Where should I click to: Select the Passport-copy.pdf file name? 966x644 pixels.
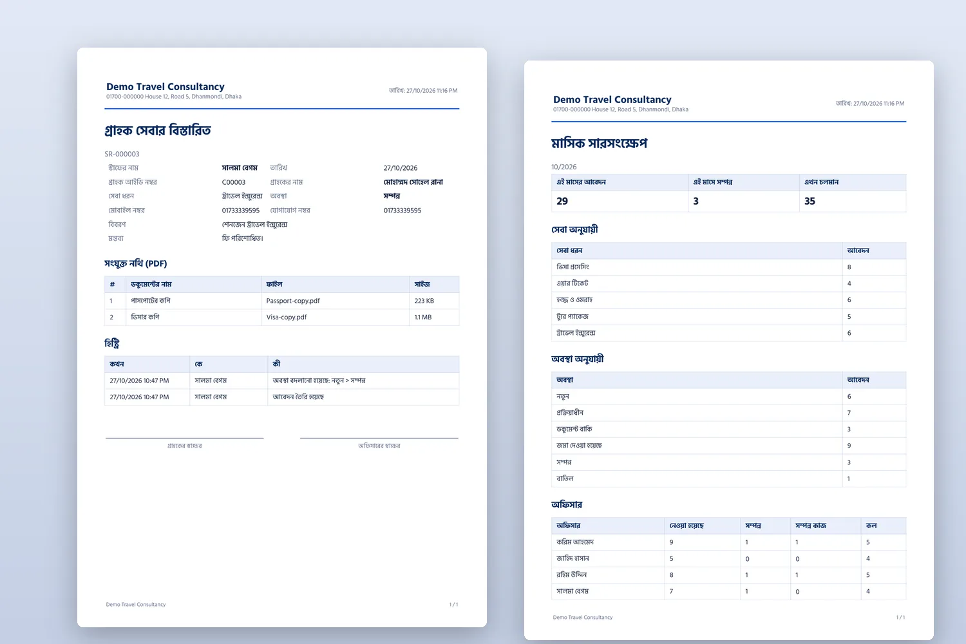coord(293,301)
